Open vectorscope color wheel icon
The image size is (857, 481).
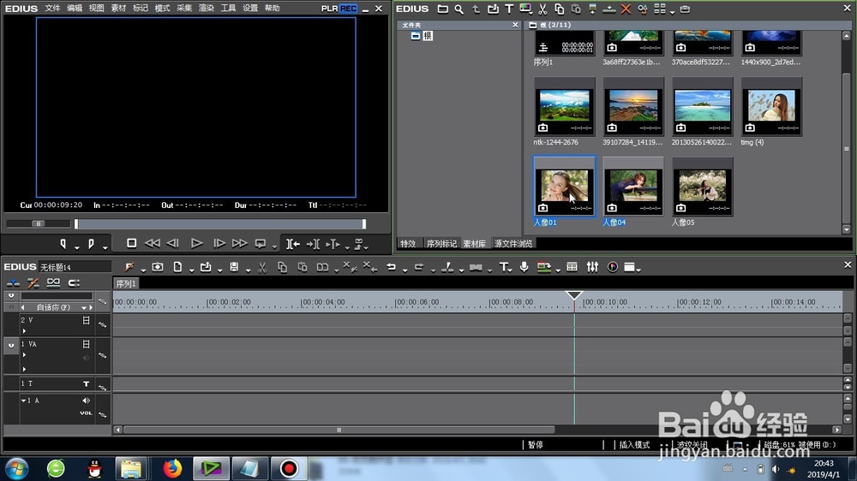coord(613,267)
